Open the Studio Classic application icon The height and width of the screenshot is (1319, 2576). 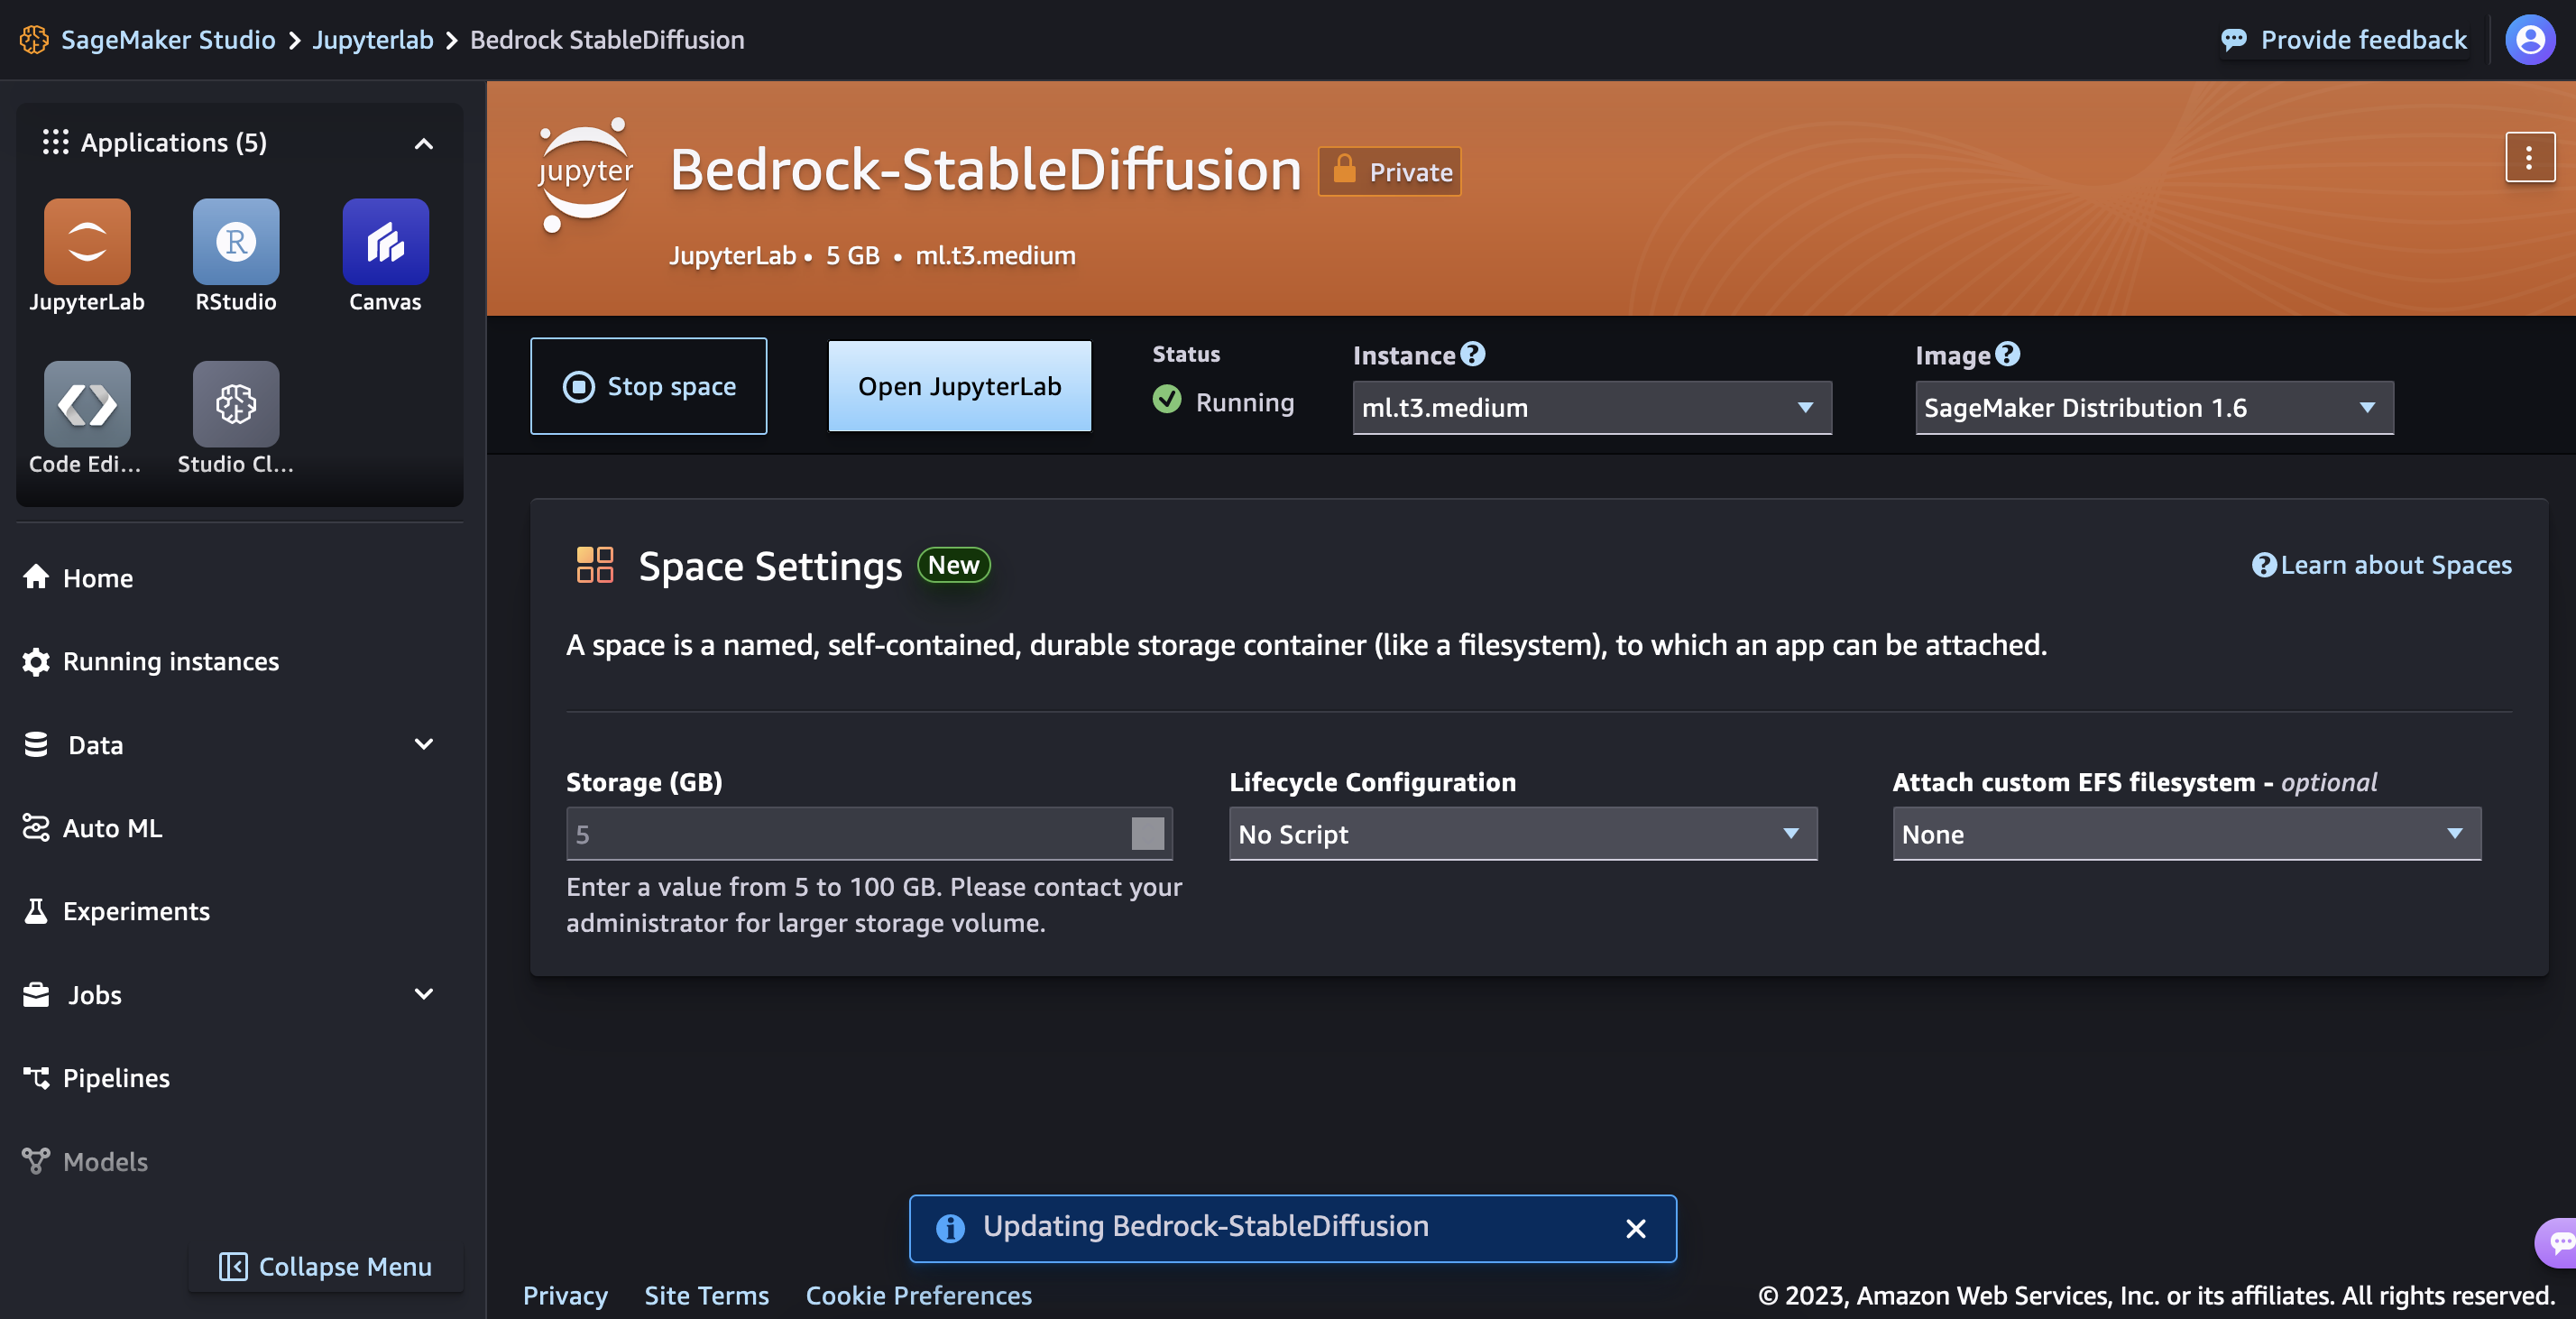tap(236, 404)
